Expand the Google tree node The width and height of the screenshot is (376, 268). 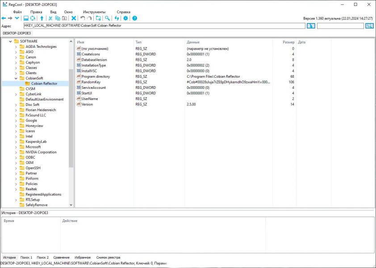coord(16,121)
